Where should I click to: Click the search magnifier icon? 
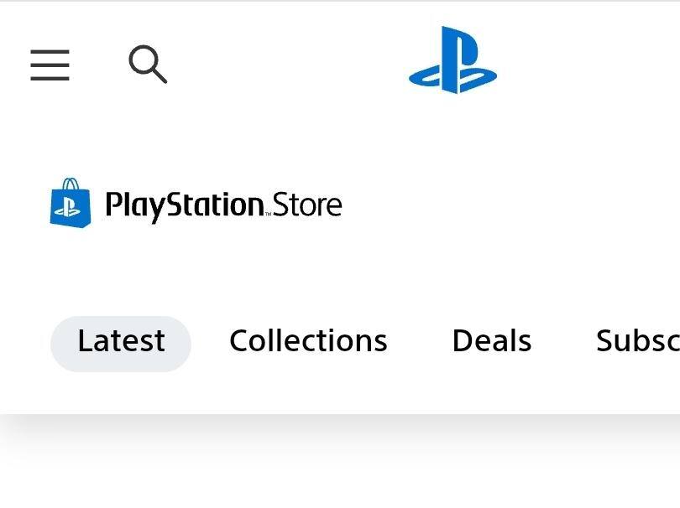click(x=148, y=65)
